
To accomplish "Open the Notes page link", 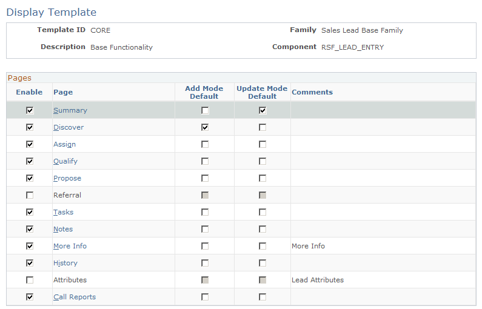I will [x=63, y=229].
